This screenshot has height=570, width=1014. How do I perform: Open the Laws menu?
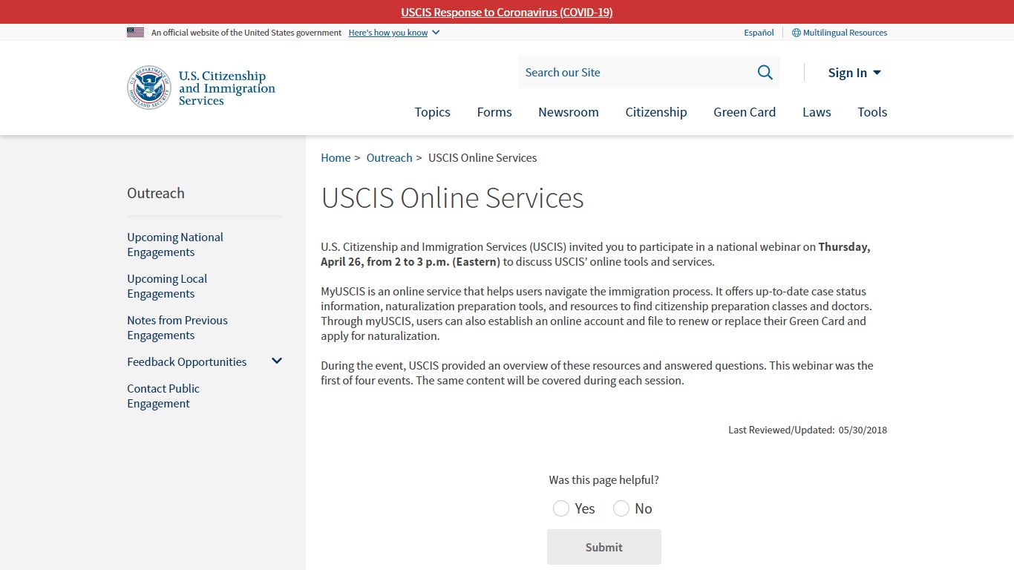pos(817,112)
